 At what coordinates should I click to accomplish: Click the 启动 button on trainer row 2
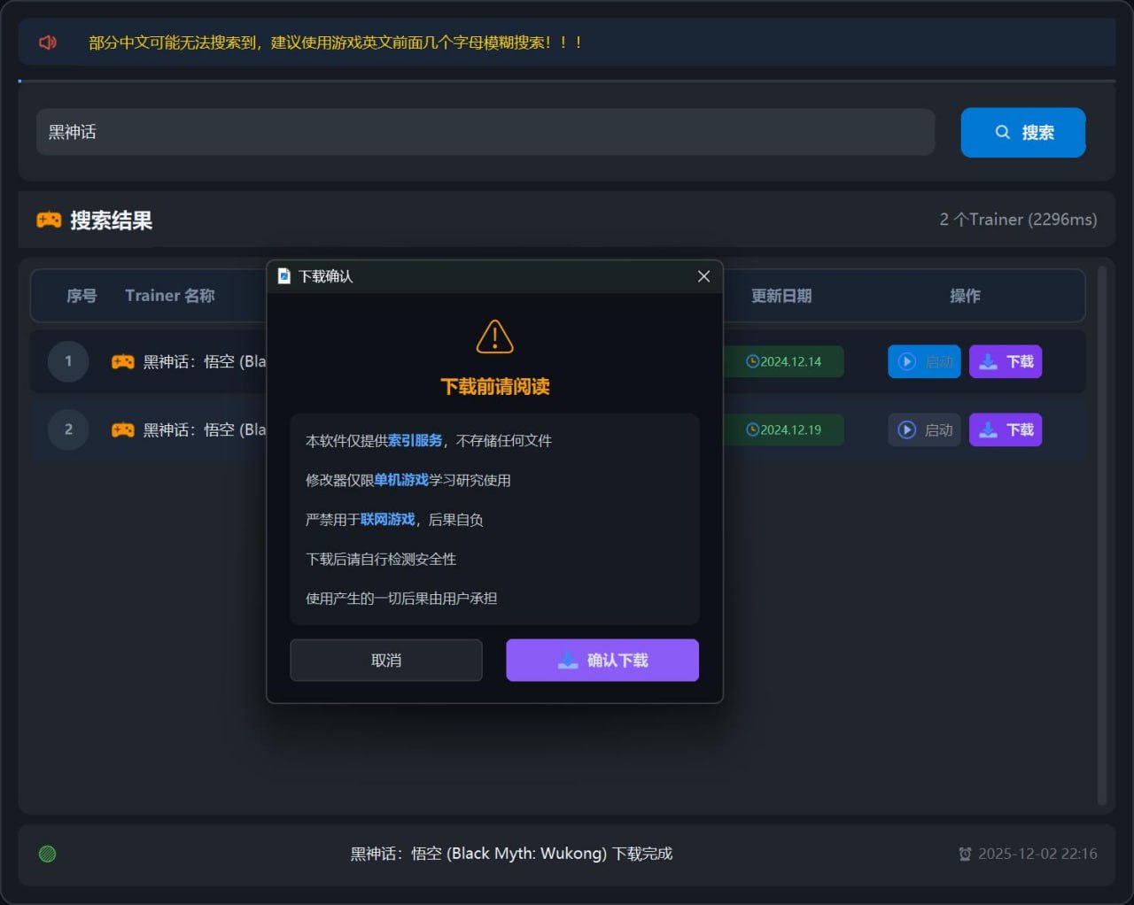click(924, 429)
